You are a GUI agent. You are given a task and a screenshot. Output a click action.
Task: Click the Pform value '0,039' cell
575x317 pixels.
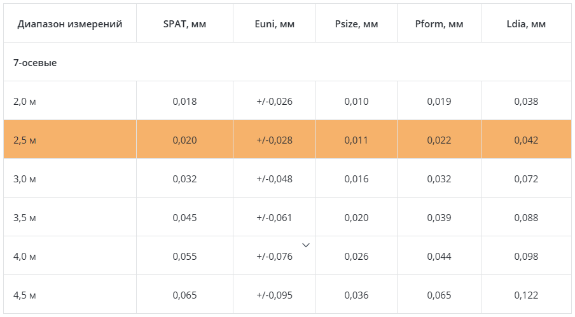(x=439, y=218)
